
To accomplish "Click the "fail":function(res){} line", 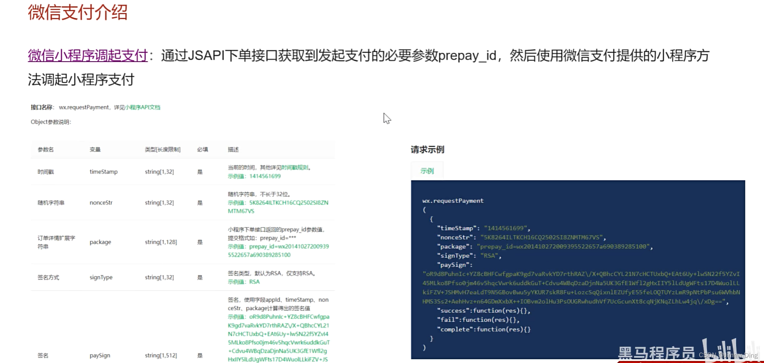I will (x=478, y=320).
